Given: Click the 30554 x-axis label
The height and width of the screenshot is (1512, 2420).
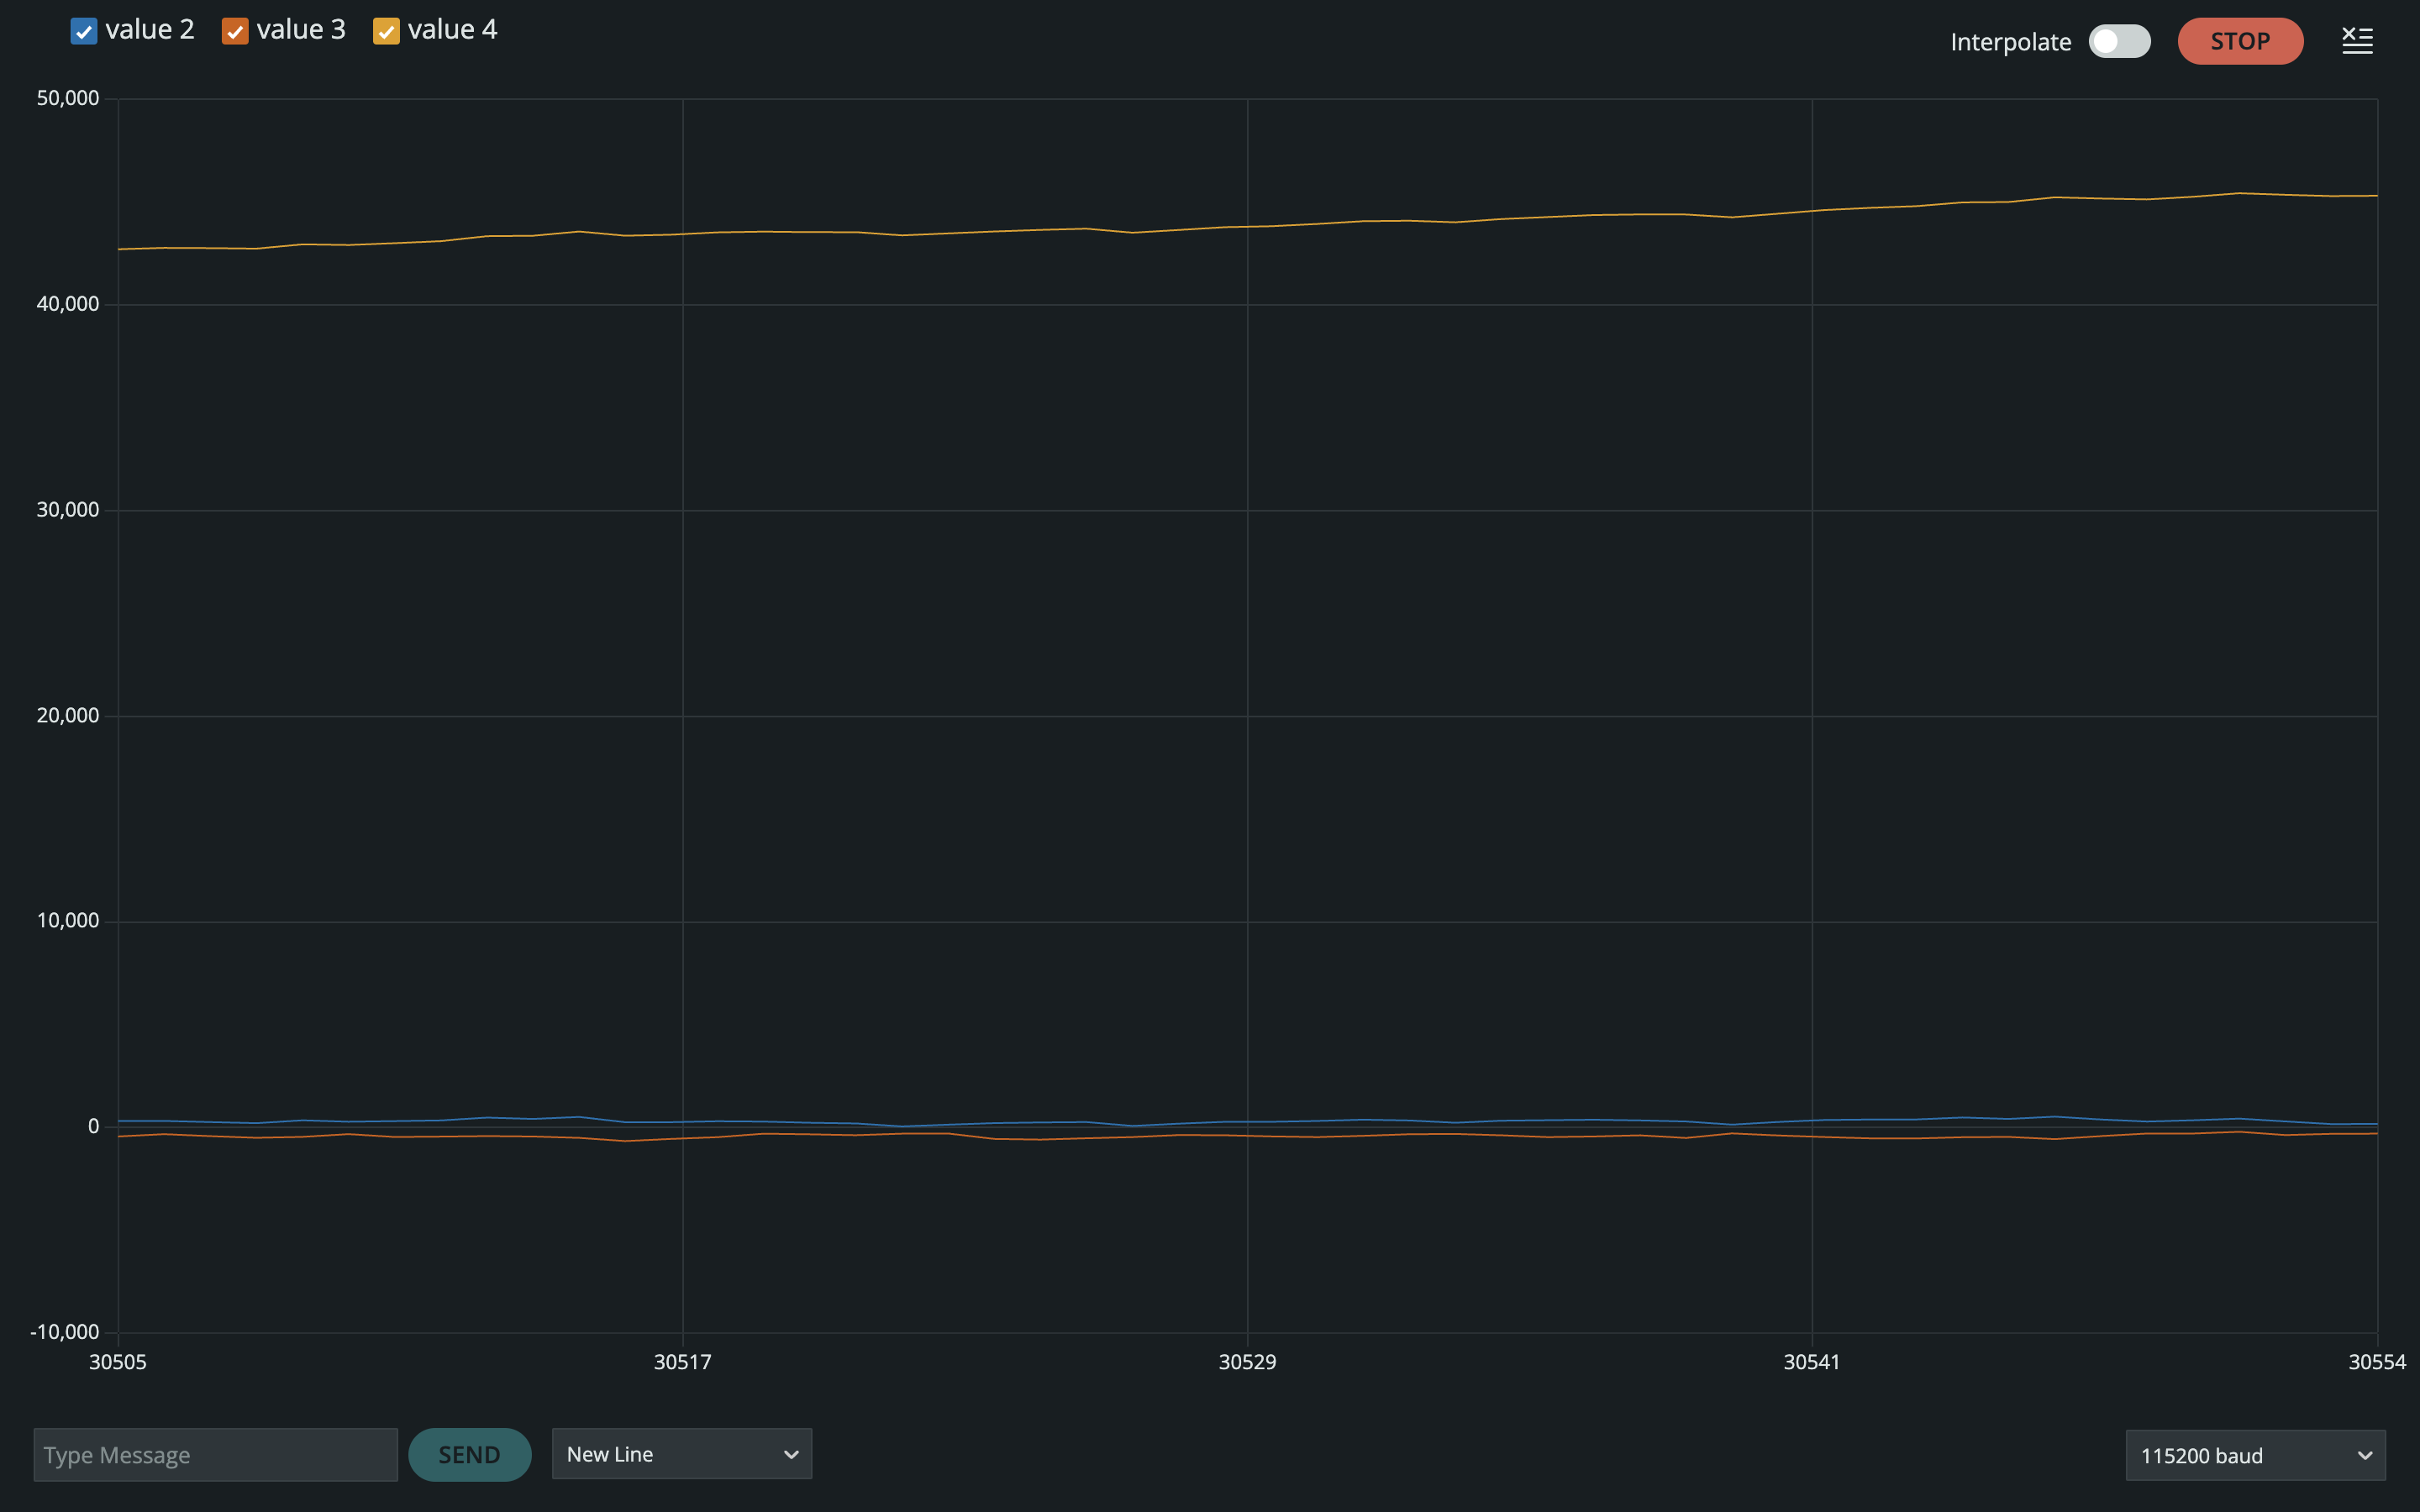Looking at the screenshot, I should click(2377, 1362).
